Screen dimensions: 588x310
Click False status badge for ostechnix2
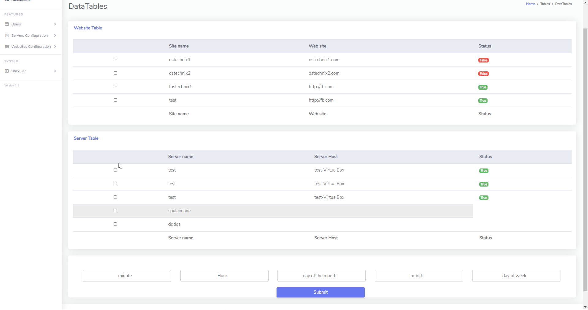point(484,74)
